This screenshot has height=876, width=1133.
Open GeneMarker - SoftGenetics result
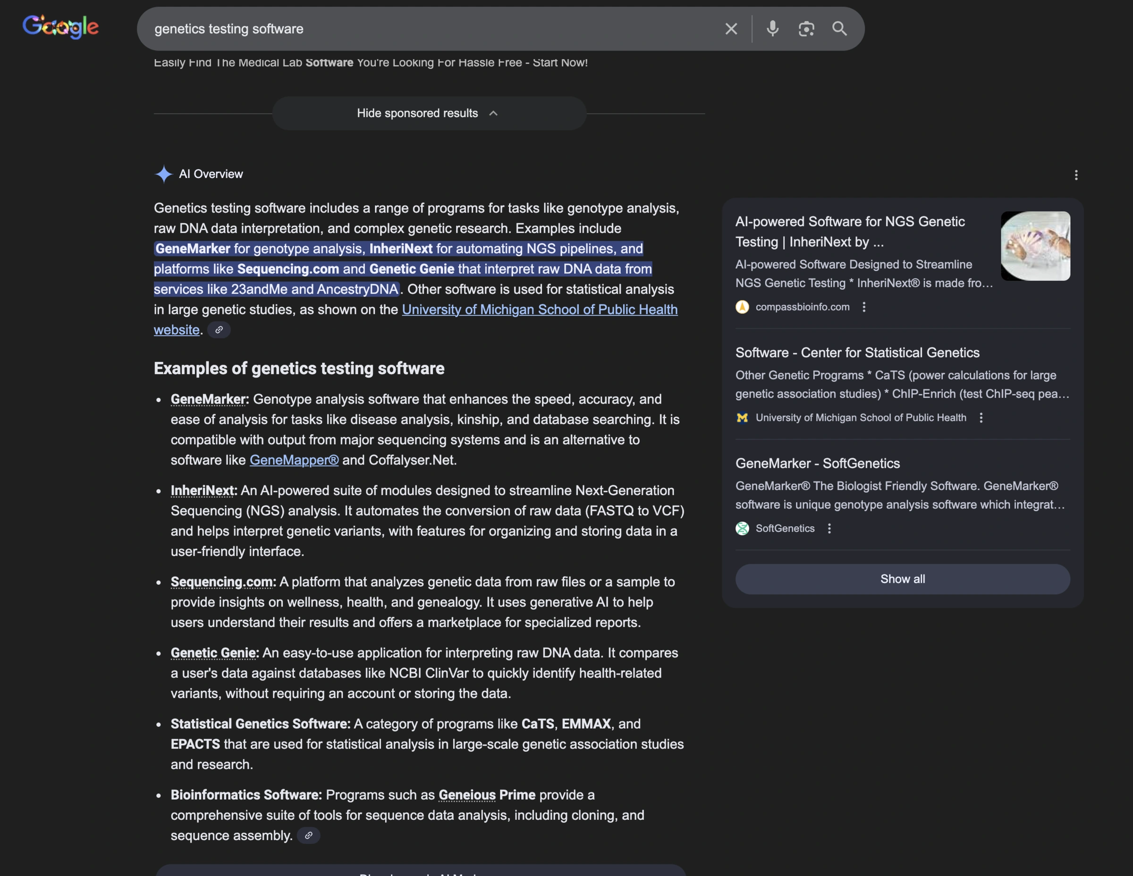[x=818, y=463]
